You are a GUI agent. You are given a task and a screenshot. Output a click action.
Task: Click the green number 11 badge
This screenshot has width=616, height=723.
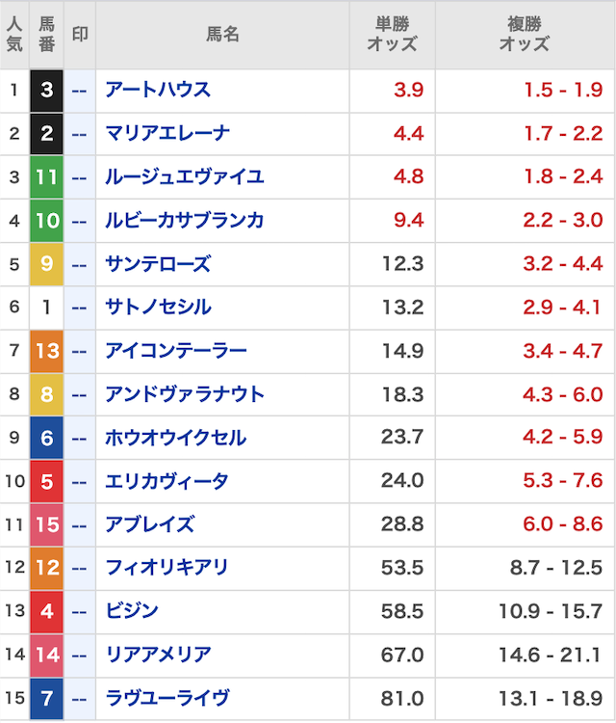pos(46,177)
